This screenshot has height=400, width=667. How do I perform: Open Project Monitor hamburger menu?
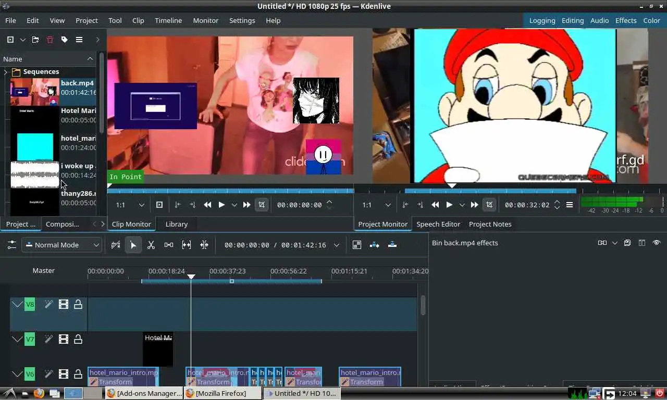(570, 205)
